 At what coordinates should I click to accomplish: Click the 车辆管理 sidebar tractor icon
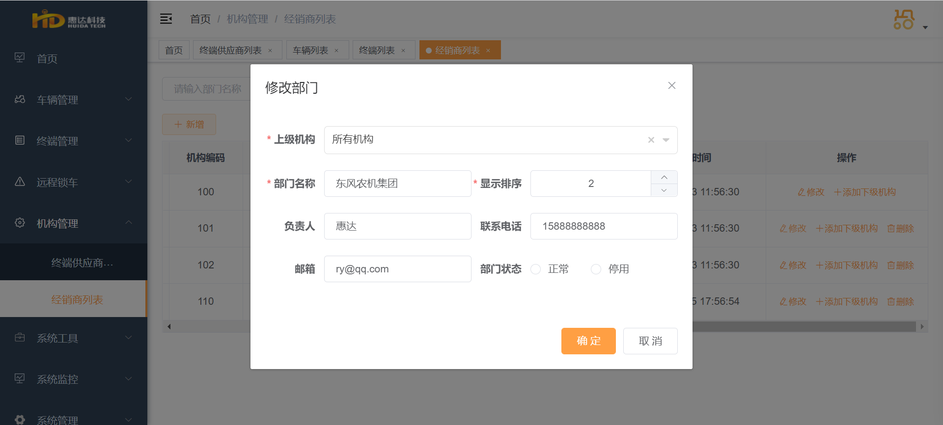click(x=20, y=99)
